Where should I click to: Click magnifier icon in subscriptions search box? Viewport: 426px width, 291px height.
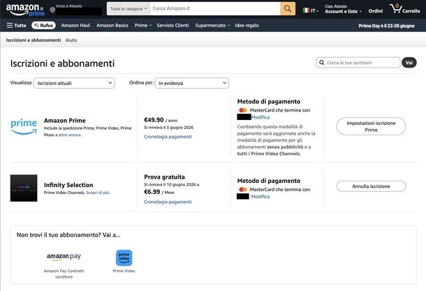click(322, 62)
